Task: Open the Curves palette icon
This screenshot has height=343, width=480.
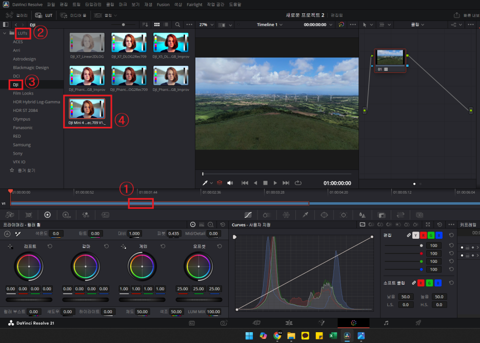Action: pyautogui.click(x=248, y=215)
